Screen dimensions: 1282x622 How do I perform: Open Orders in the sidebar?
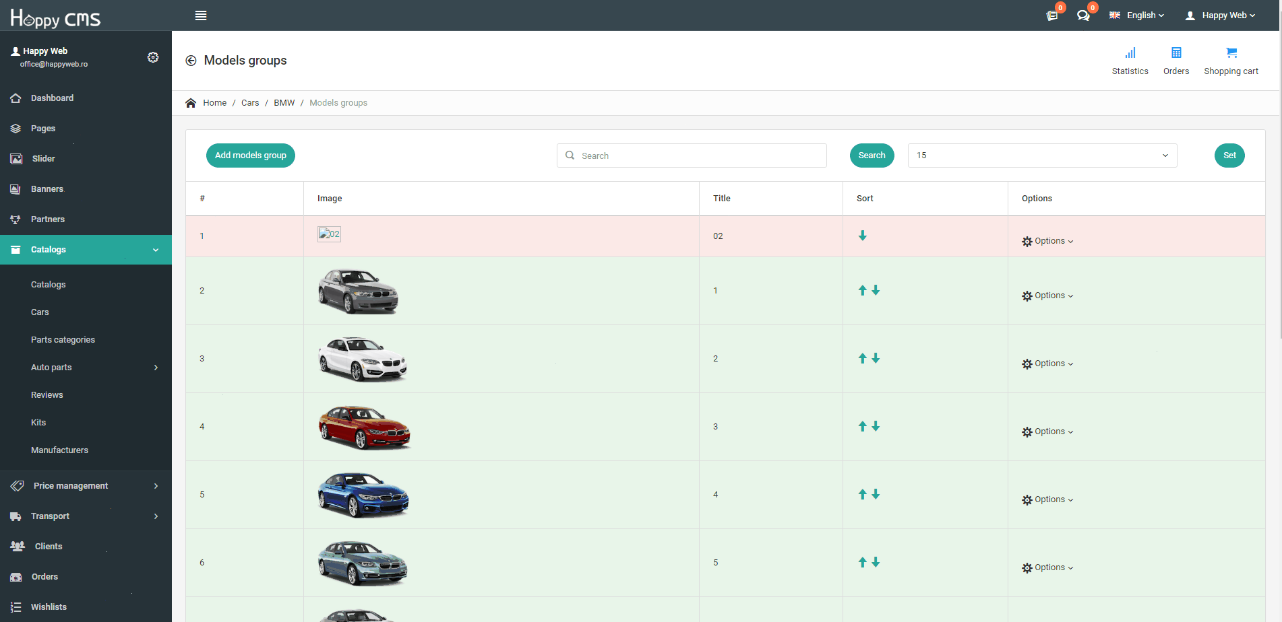[x=86, y=577]
